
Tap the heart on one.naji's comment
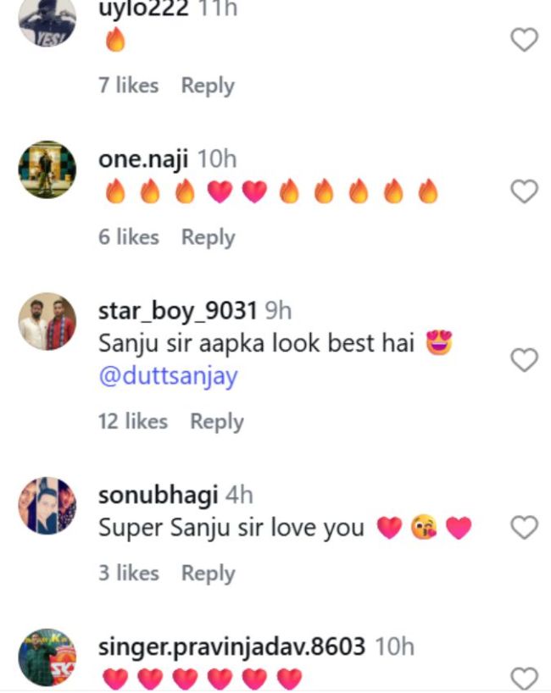(x=525, y=192)
